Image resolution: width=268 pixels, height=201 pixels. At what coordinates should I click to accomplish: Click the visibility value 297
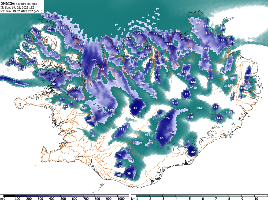click(207, 59)
